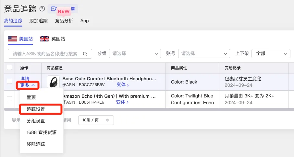The image size is (294, 157).
Task: Click the Color: Black attribute cell
Action: [184, 82]
